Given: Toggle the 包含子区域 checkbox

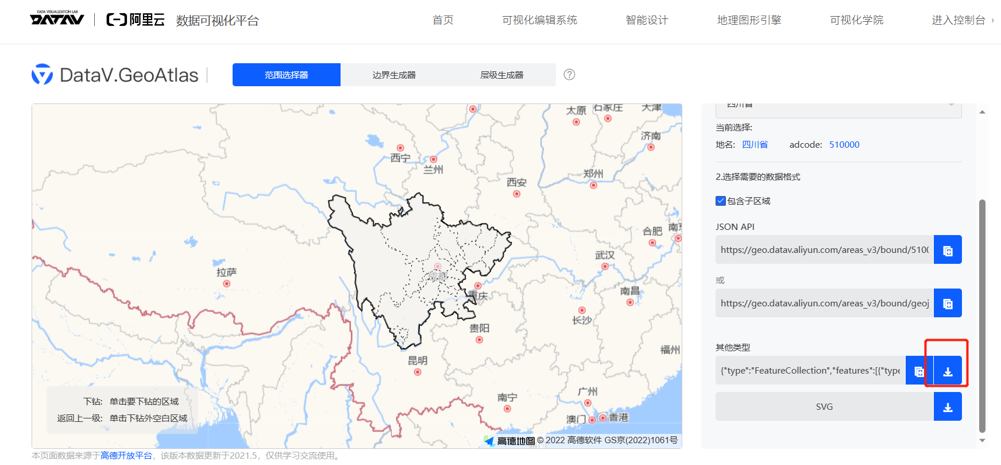Looking at the screenshot, I should click(721, 201).
